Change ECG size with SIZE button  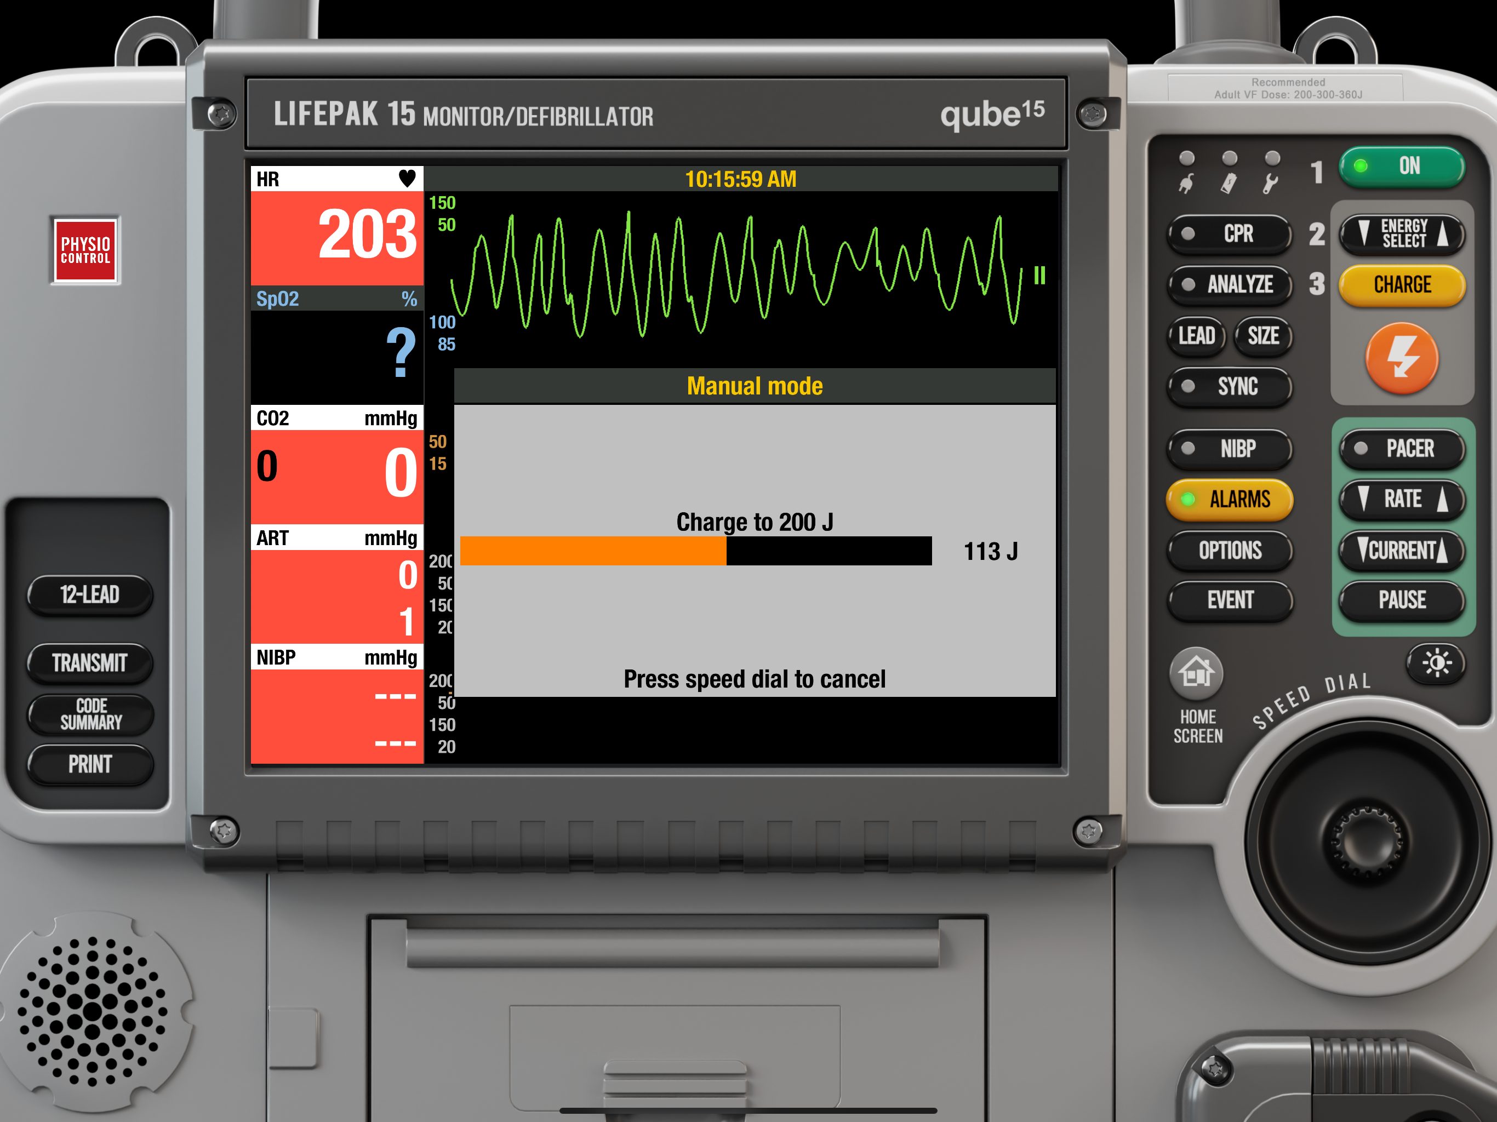click(1263, 336)
